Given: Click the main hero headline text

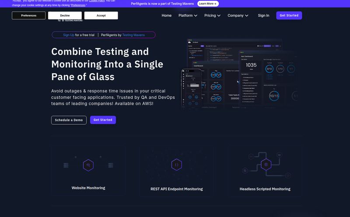Looking at the screenshot, I should tap(107, 64).
